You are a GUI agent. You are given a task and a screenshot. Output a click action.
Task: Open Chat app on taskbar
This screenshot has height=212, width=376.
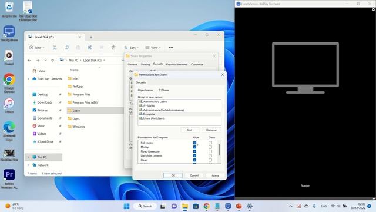tap(174, 206)
